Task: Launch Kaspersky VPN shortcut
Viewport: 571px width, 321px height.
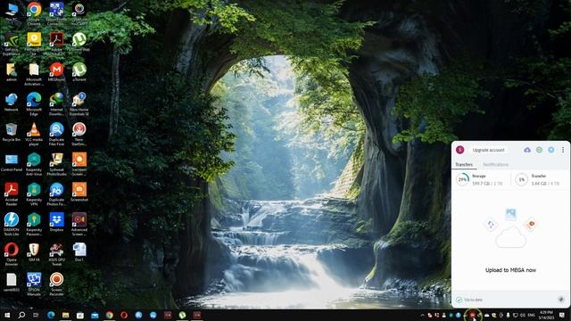Action: point(34,194)
